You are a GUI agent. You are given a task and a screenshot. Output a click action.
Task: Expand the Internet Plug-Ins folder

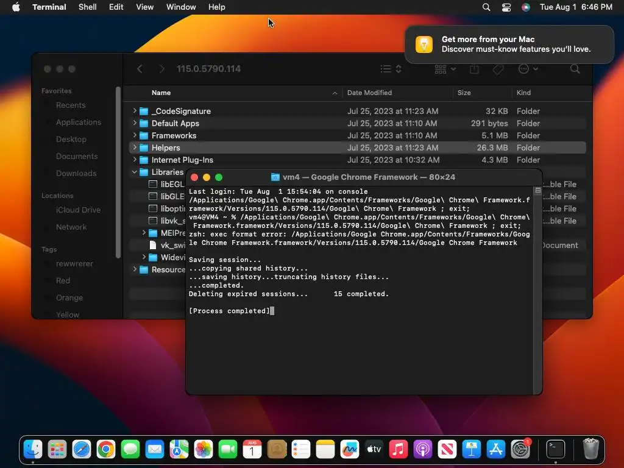coord(135,160)
